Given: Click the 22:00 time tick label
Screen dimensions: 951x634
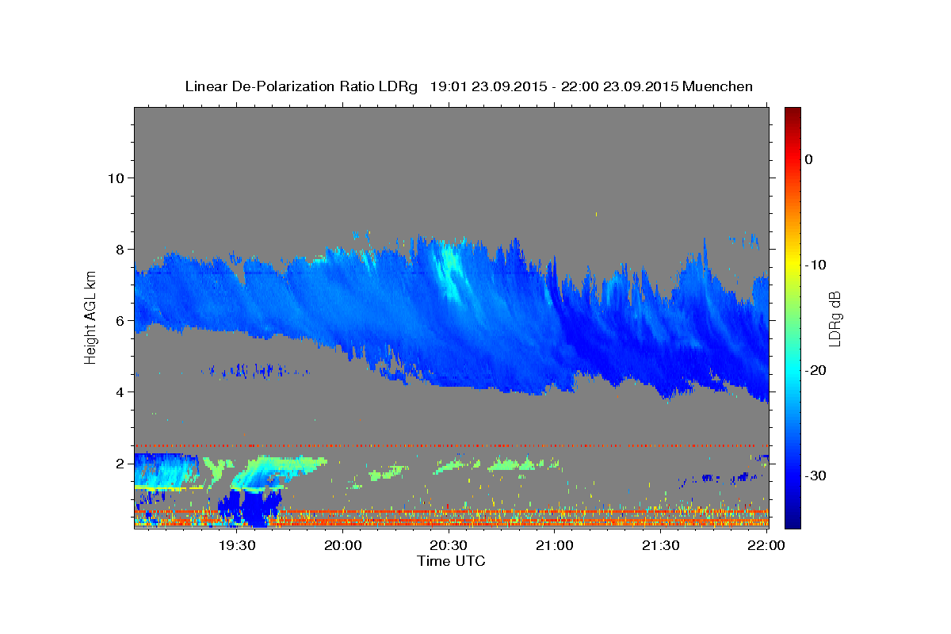Looking at the screenshot, I should [766, 545].
